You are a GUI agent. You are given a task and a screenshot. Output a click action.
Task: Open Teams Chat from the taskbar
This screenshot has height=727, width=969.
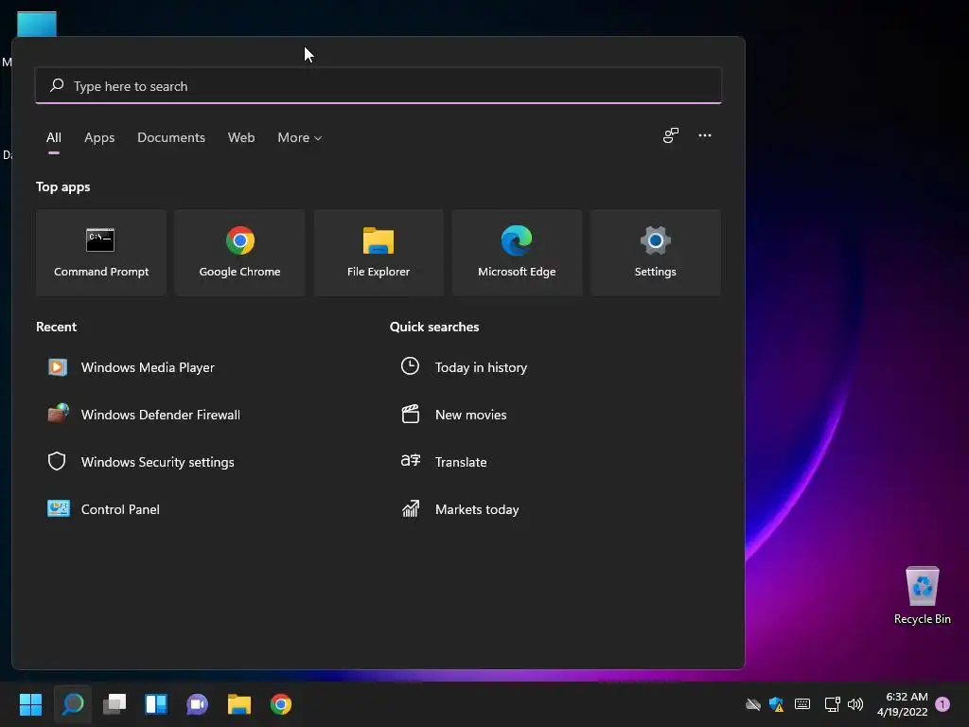pos(197,704)
